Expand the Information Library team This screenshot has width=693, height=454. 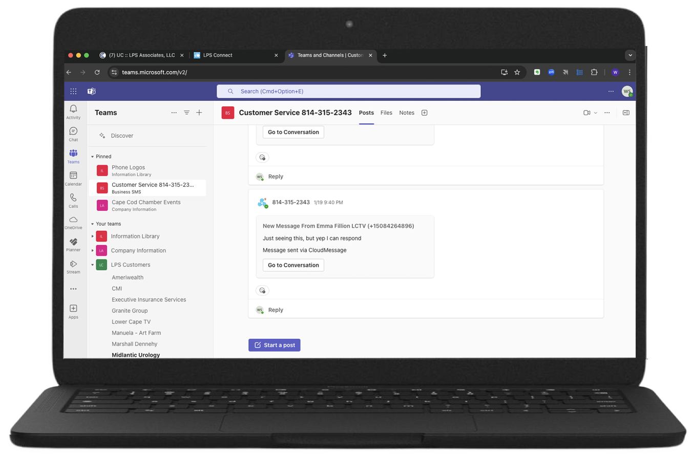coord(93,236)
